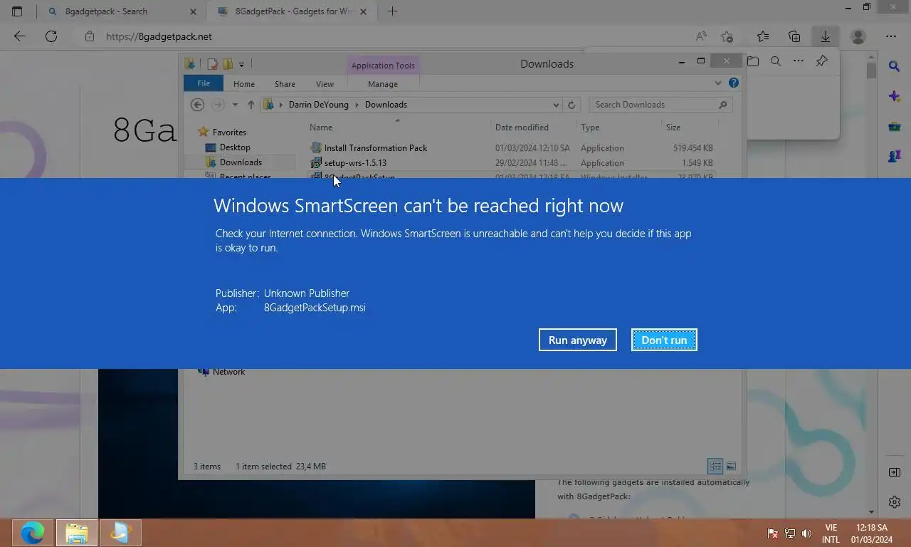Open File tab in Downloads Explorer

pos(204,83)
